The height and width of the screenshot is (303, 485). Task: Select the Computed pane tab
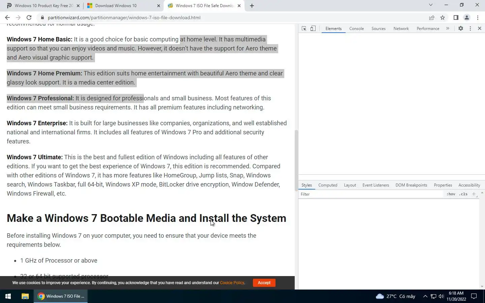(328, 185)
